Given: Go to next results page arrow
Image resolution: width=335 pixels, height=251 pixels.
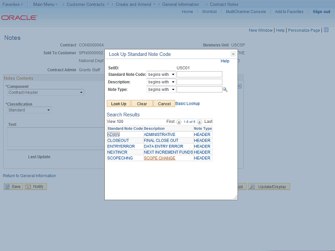Looking at the screenshot, I should pyautogui.click(x=199, y=122).
